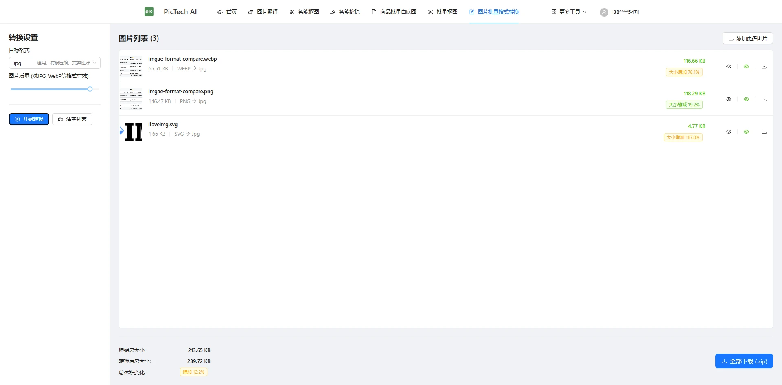The height and width of the screenshot is (385, 782).
Task: Open the account menu for 138****5471
Action: (619, 12)
